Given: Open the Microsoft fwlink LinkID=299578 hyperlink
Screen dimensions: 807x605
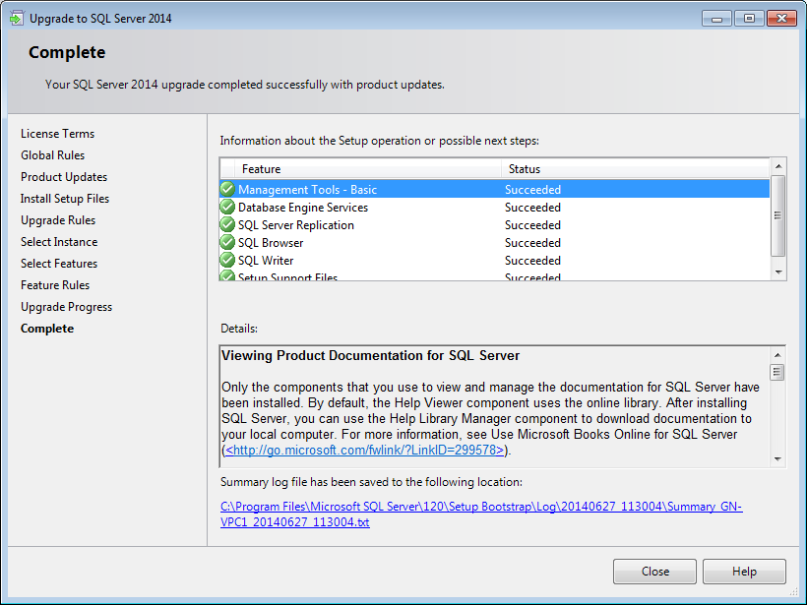Looking at the screenshot, I should [364, 451].
